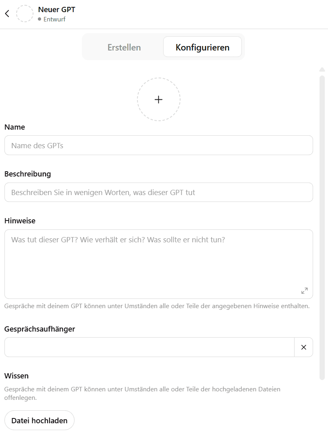Open the GPT profile picture placeholder
The height and width of the screenshot is (439, 328).
[25, 13]
